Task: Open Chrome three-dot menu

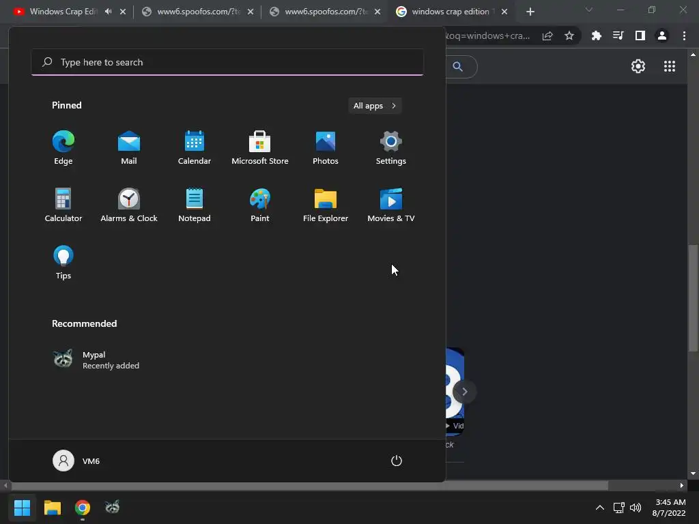Action: tap(684, 35)
